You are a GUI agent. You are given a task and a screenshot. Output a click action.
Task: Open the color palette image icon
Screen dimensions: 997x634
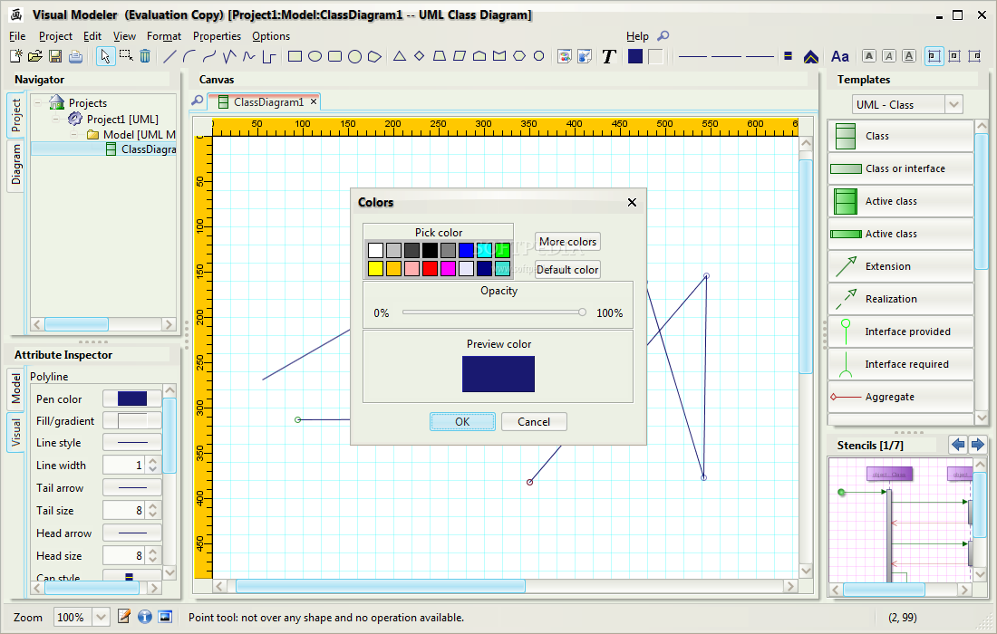(x=564, y=56)
